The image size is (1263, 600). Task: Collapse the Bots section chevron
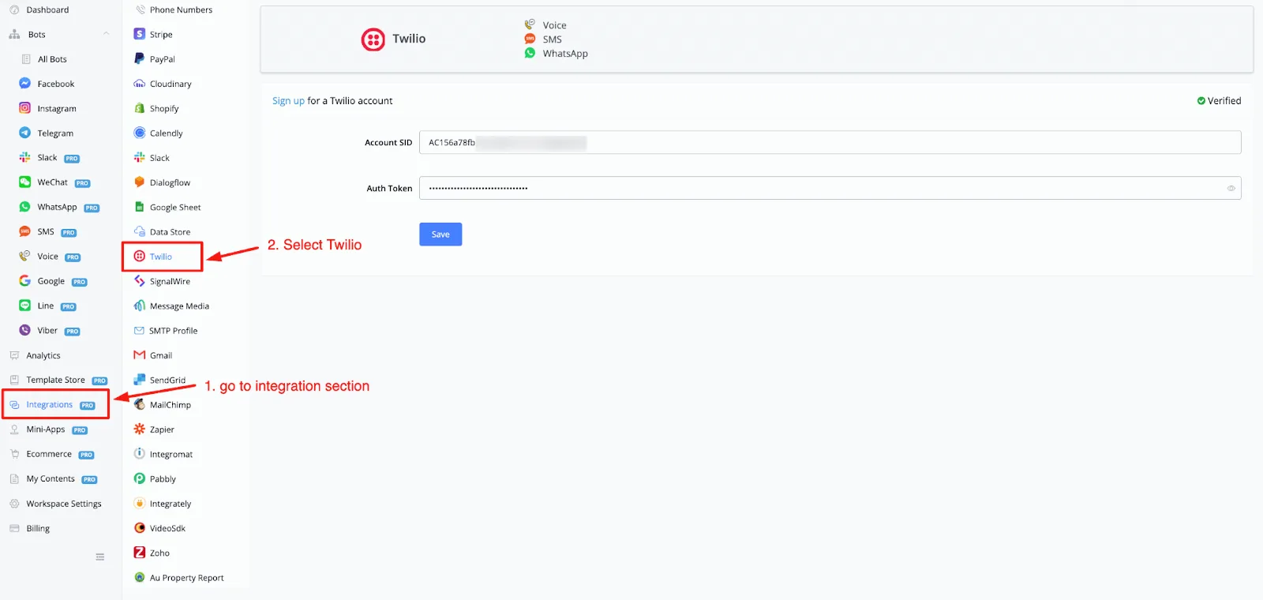tap(106, 34)
